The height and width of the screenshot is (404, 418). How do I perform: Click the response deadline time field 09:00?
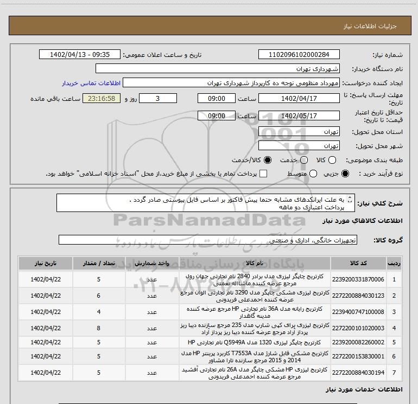point(217,98)
